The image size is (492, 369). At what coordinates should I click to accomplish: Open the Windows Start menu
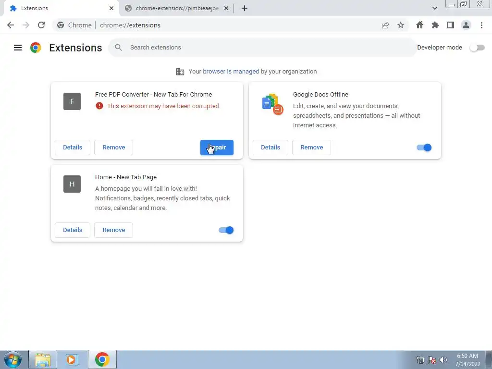coord(13,359)
